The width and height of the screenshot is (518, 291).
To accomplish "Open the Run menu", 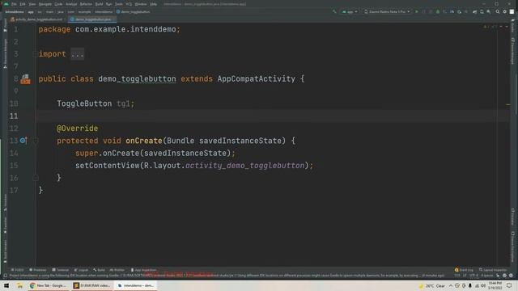I will coord(108,4).
